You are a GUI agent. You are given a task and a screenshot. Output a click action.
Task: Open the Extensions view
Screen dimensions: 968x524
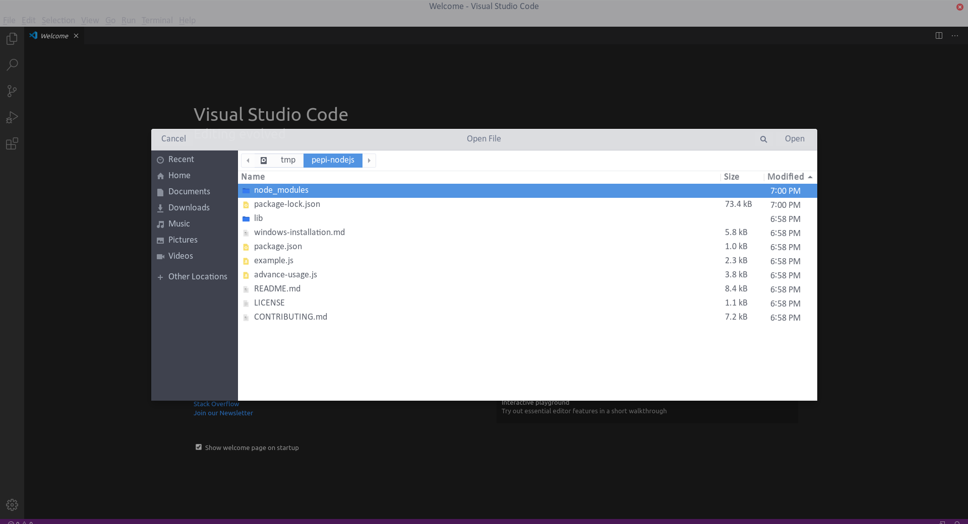tap(12, 143)
